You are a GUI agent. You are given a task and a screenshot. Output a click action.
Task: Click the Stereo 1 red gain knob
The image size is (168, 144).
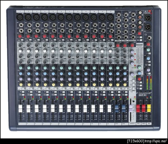118,45
